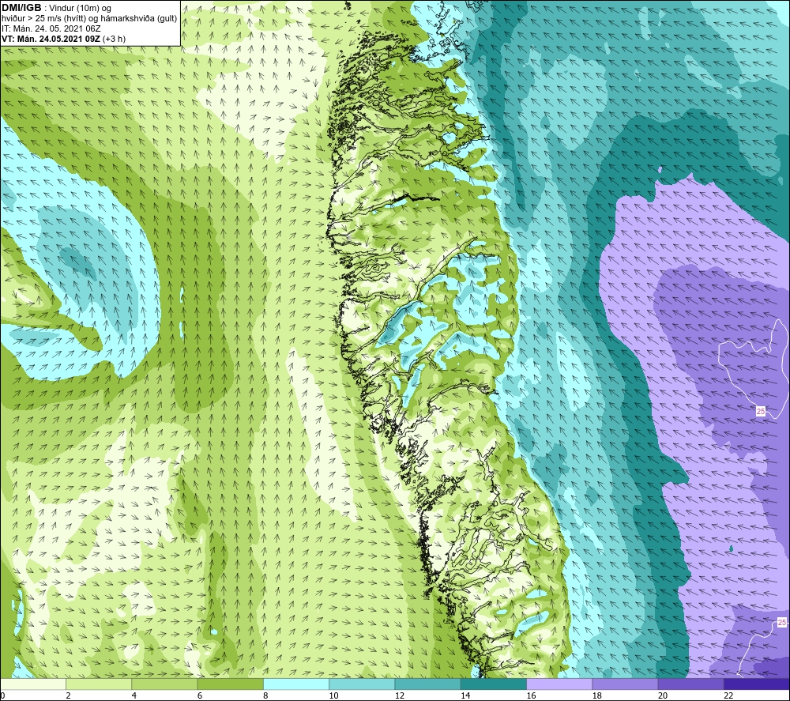Click the '12' scale value
The image size is (790, 701).
[400, 695]
